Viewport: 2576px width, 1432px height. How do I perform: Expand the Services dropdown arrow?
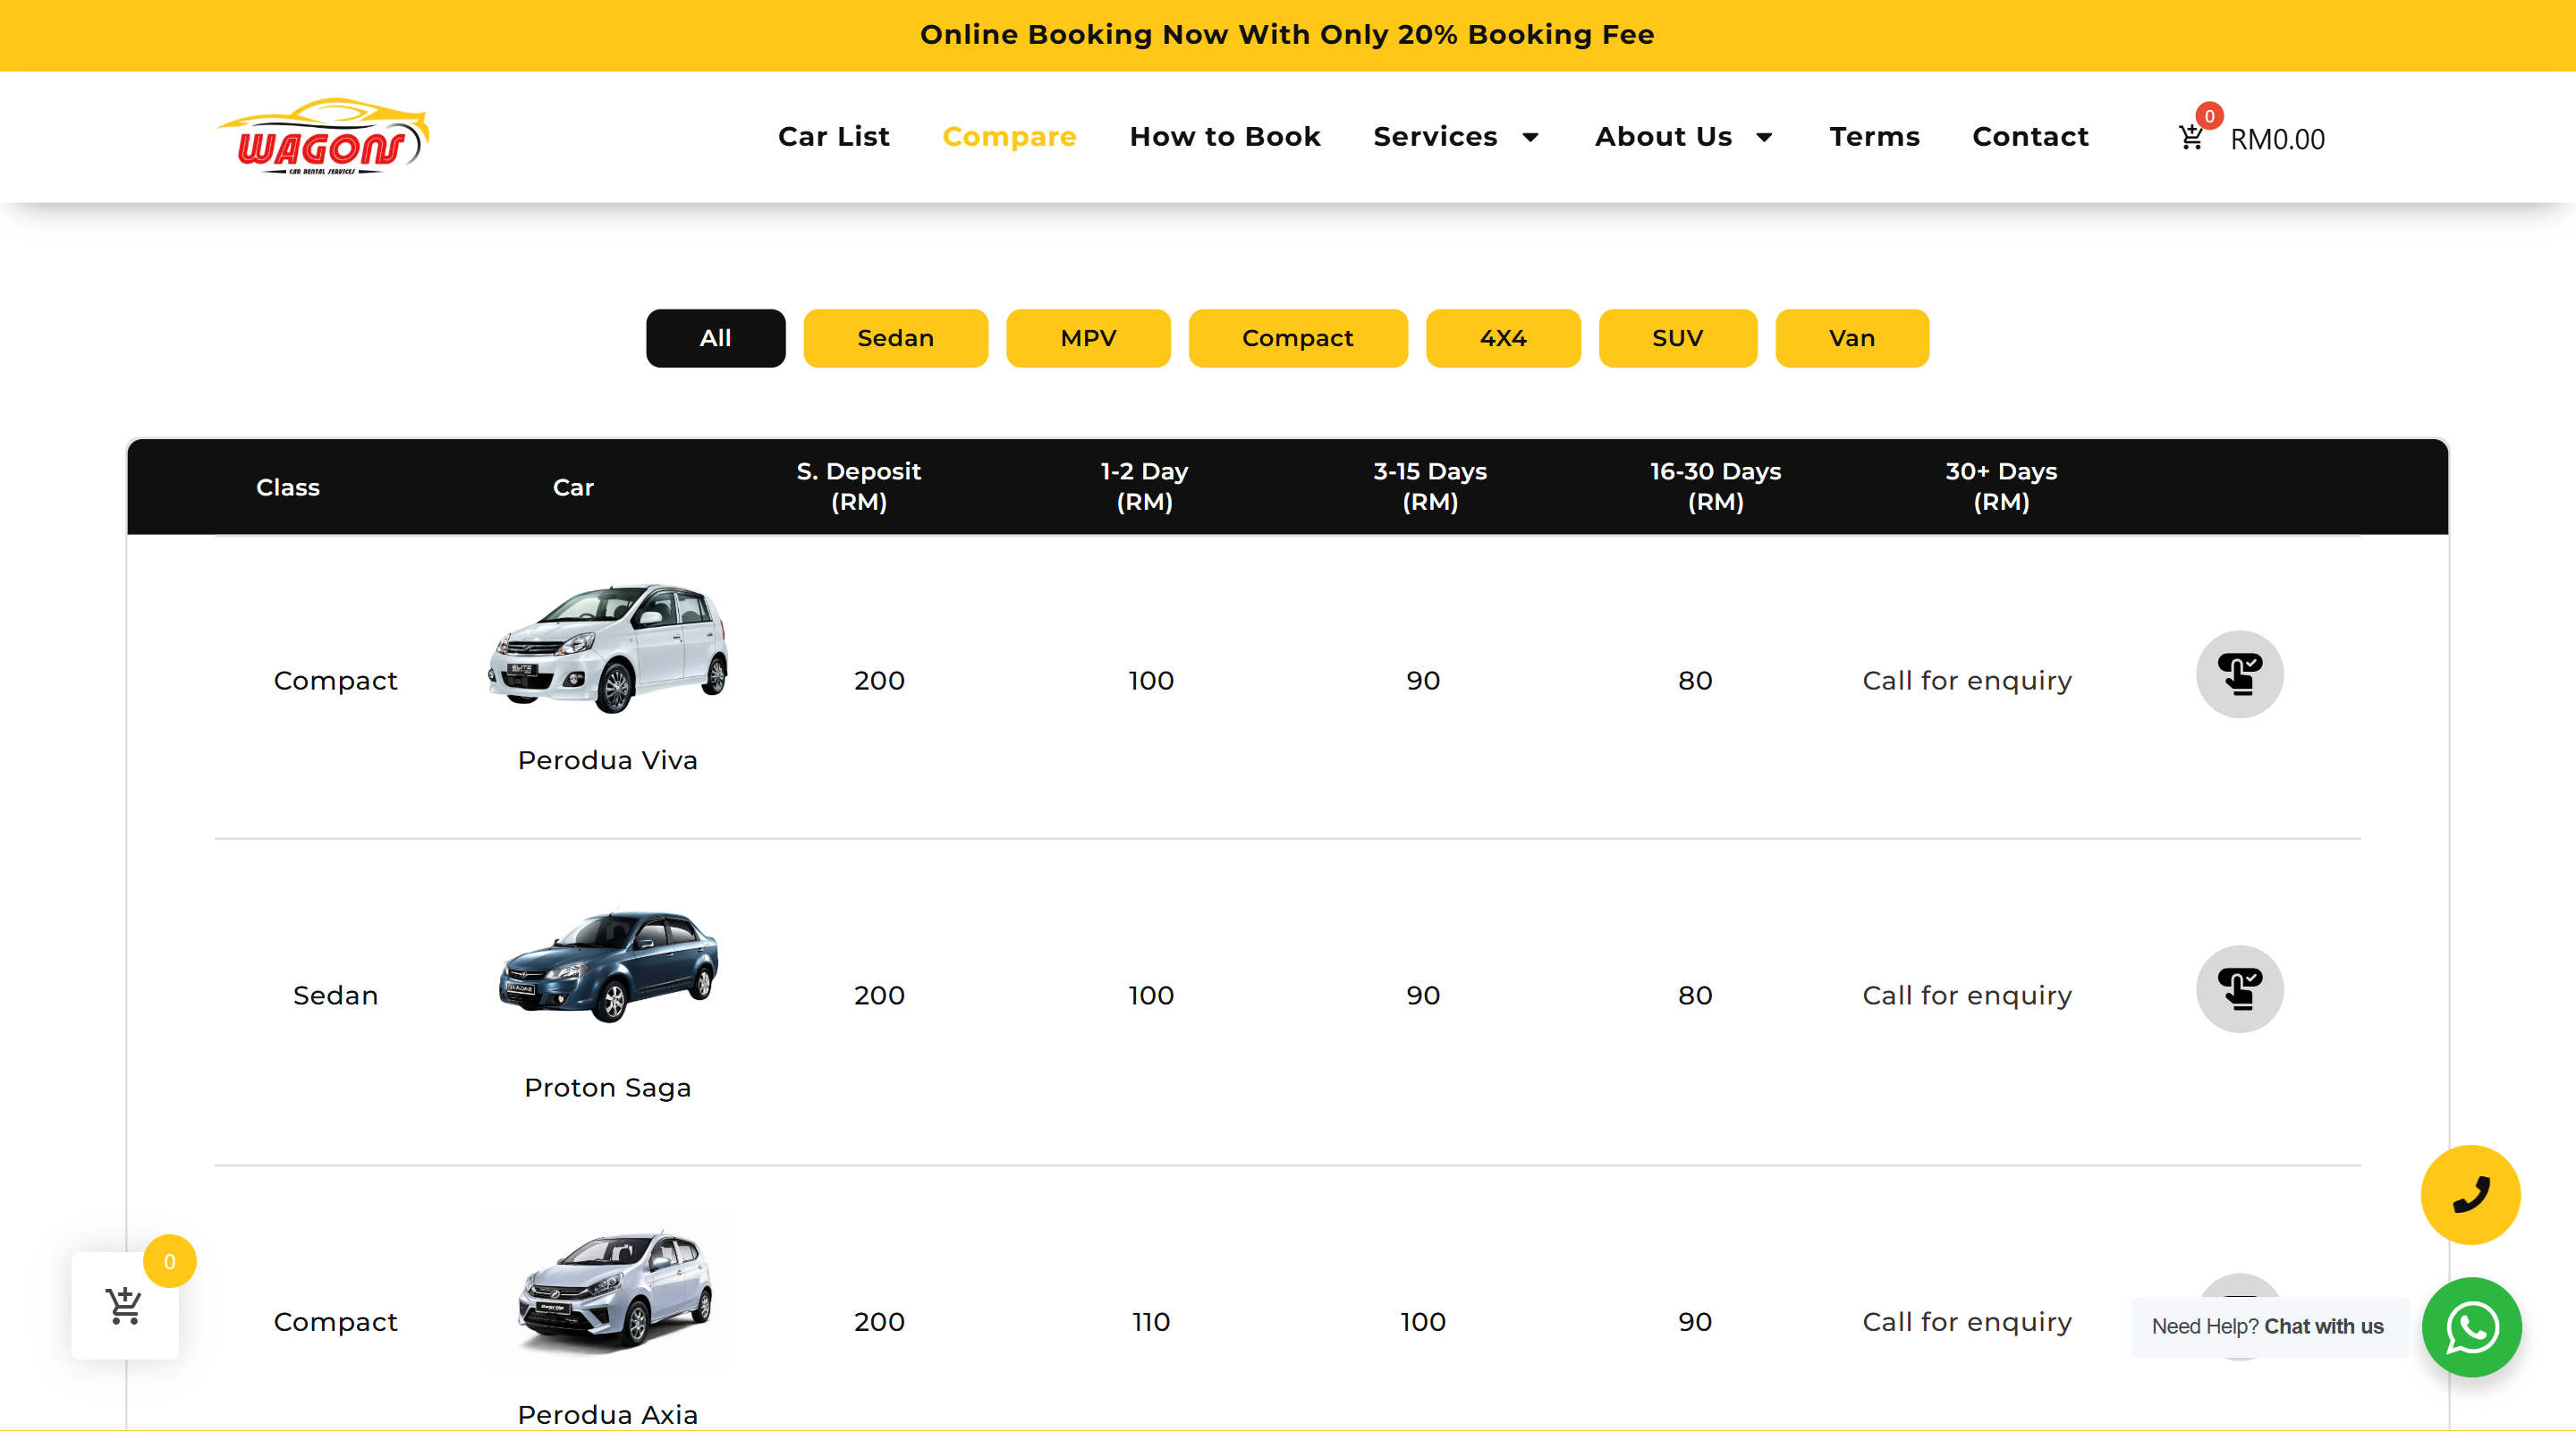click(x=1530, y=137)
